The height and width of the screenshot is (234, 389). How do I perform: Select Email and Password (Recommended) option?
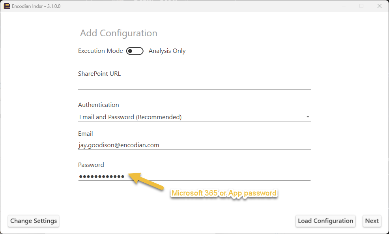pyautogui.click(x=130, y=117)
